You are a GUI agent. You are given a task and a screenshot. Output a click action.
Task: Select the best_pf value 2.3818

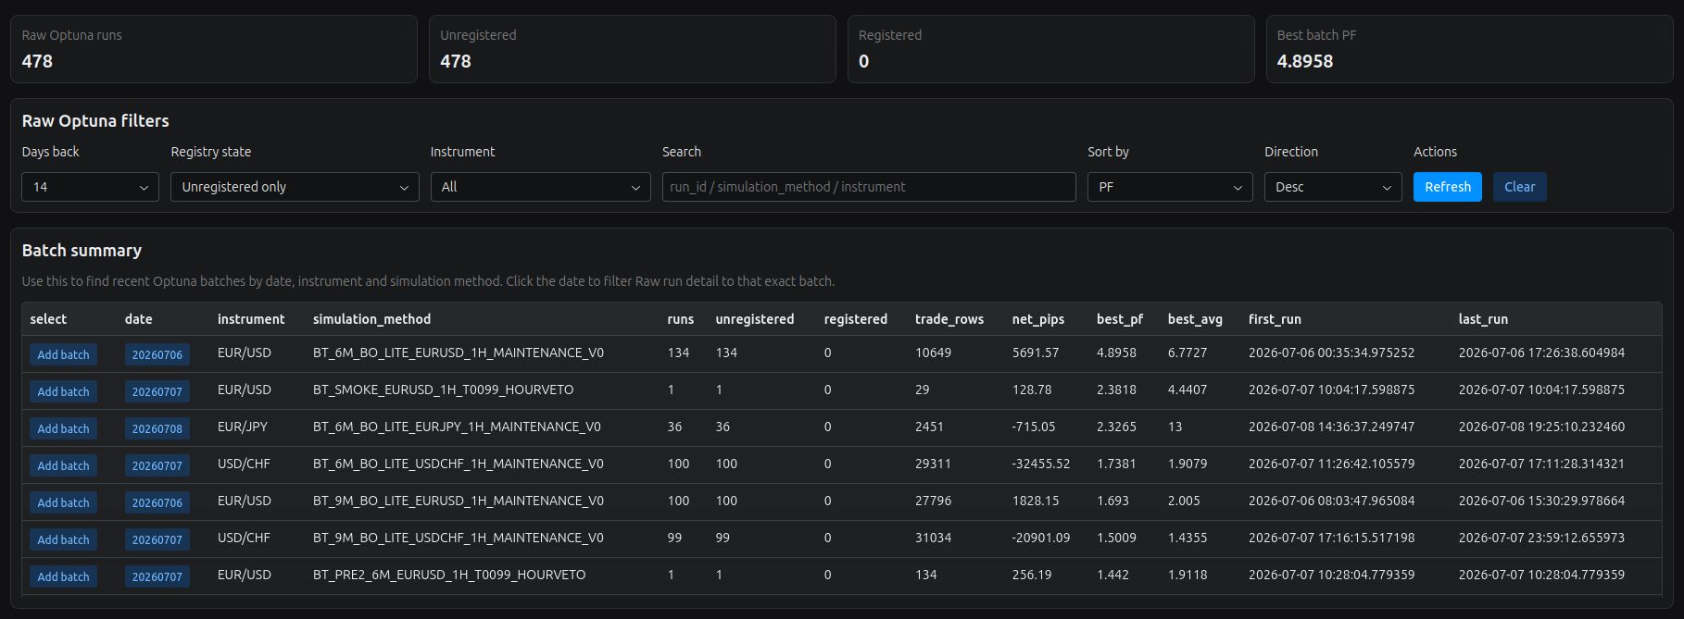[1116, 390]
